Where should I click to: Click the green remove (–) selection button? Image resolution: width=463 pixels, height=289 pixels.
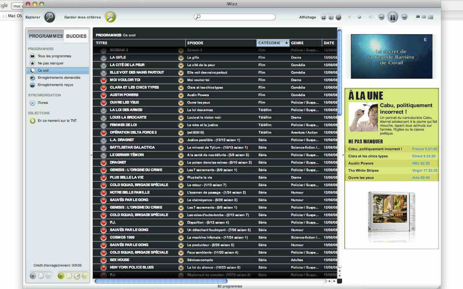click(x=85, y=276)
